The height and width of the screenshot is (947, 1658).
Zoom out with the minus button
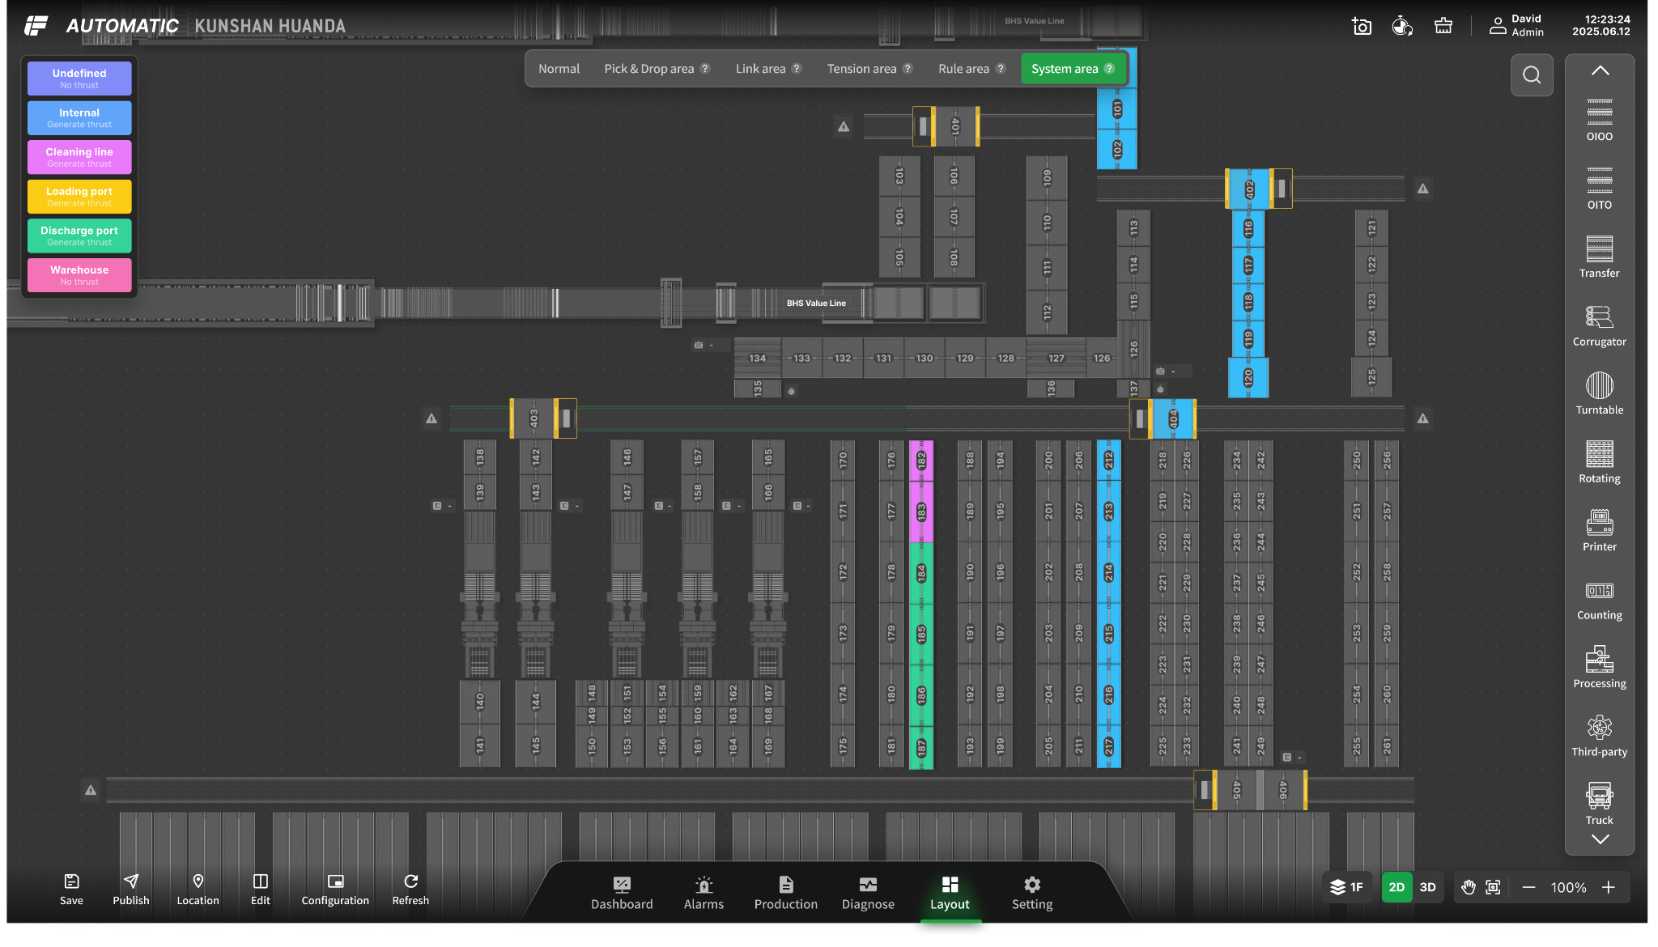coord(1528,888)
